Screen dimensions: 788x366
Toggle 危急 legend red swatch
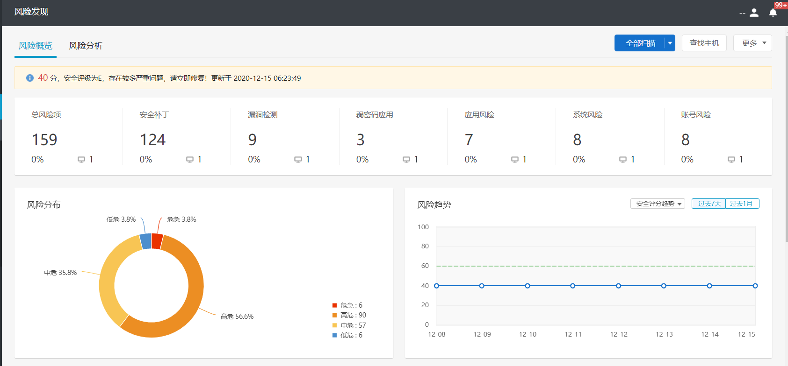[x=334, y=305]
